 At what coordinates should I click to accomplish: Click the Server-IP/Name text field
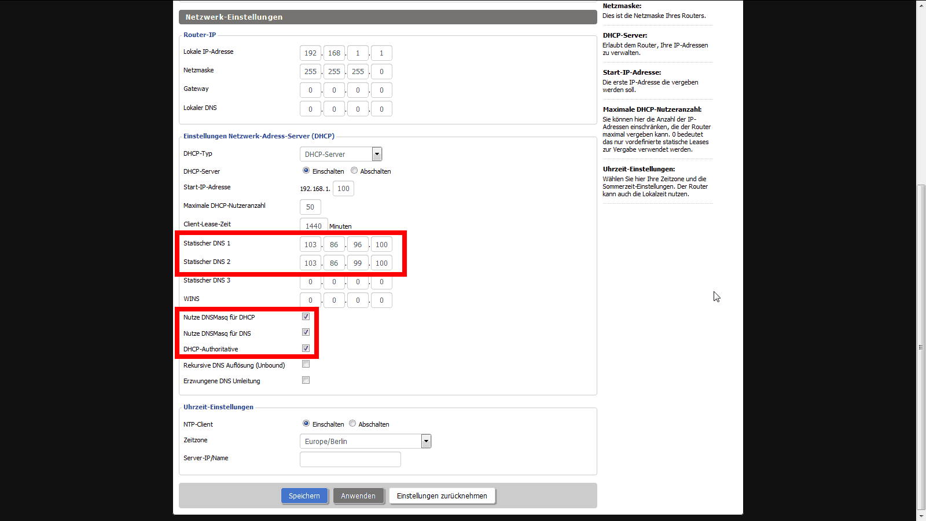(x=350, y=460)
